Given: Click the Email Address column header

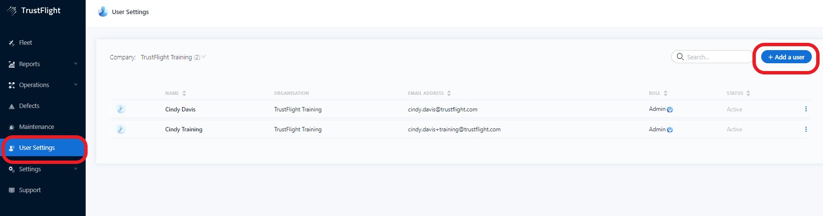Looking at the screenshot, I should [426, 93].
